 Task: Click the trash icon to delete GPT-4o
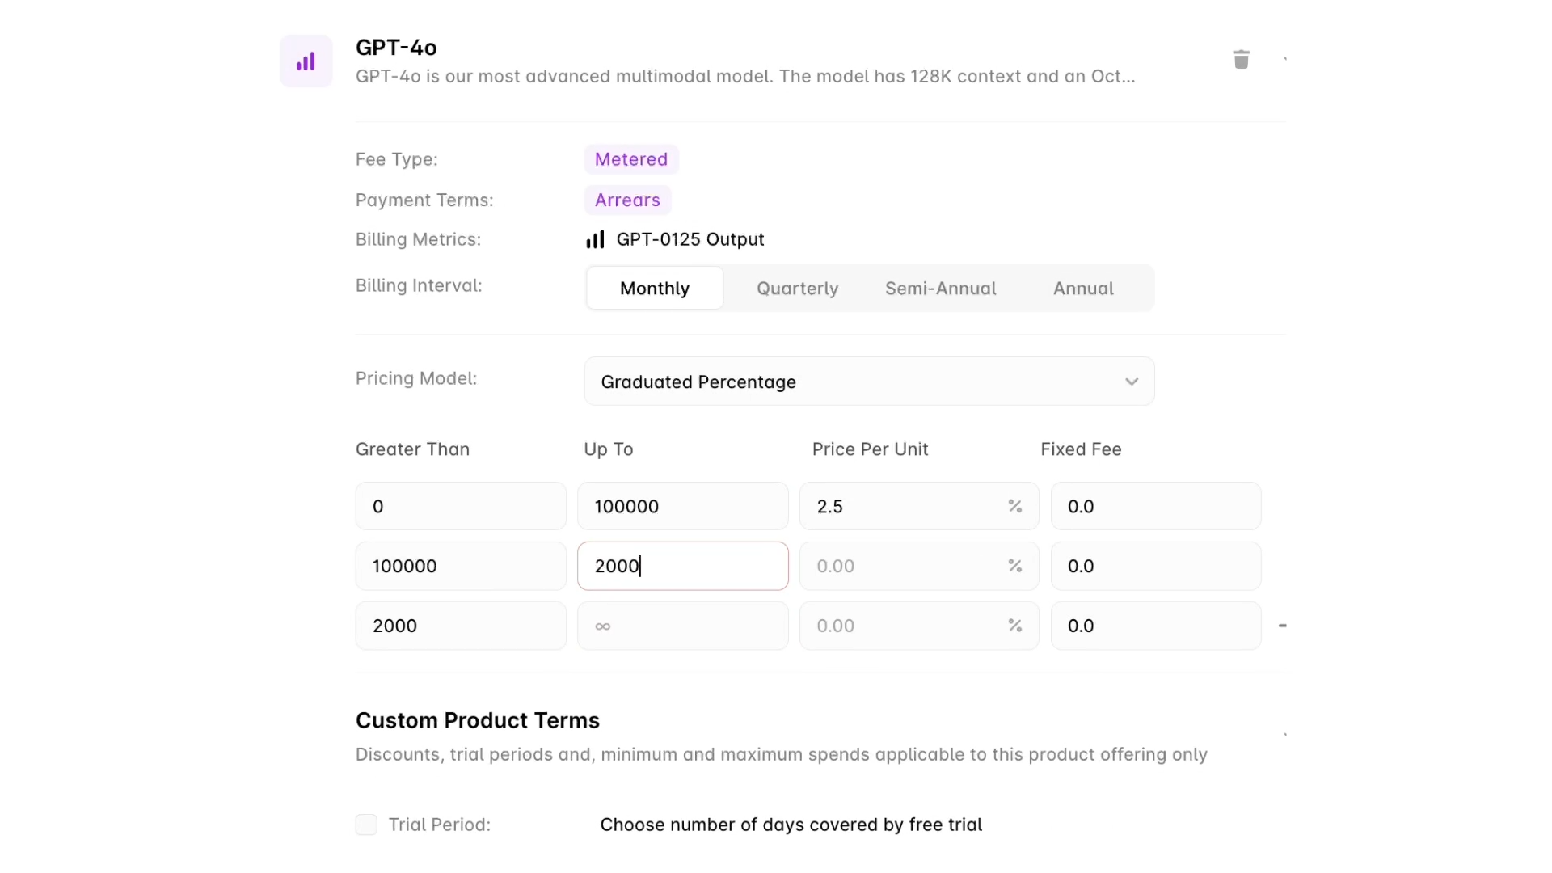tap(1242, 59)
